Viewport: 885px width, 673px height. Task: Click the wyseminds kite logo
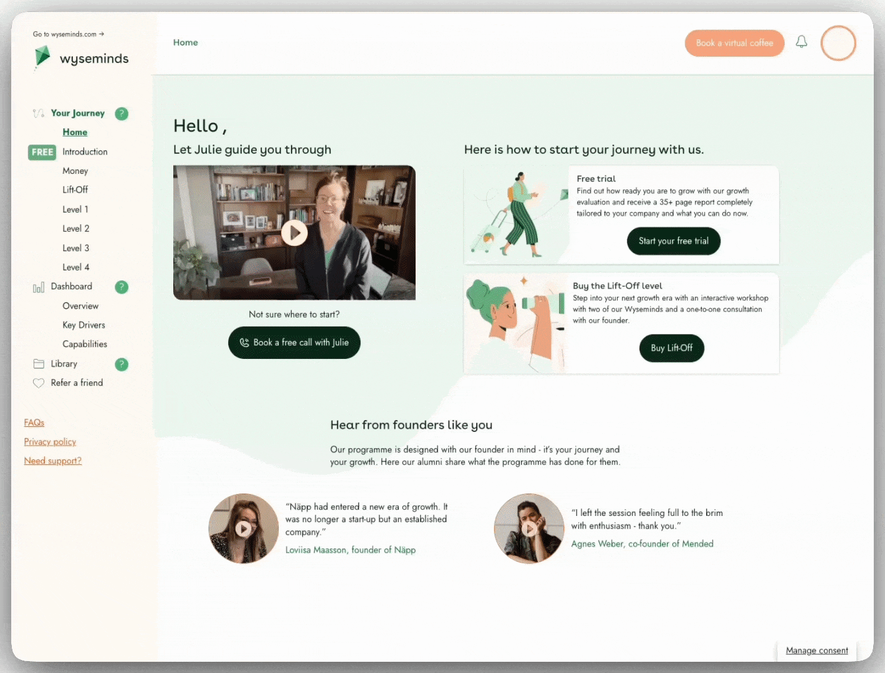tap(42, 57)
